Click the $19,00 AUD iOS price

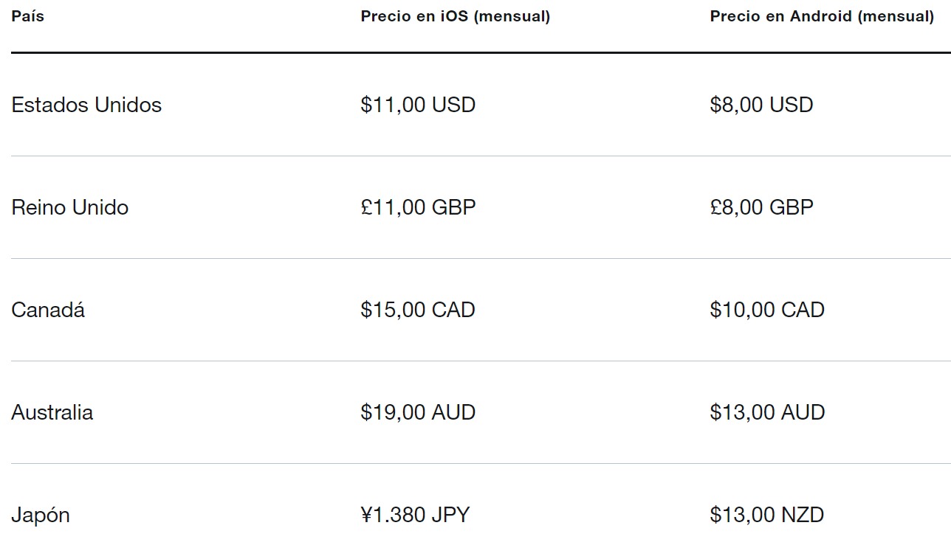tap(418, 412)
